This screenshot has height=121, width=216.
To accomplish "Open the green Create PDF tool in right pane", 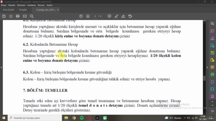I will (212, 53).
